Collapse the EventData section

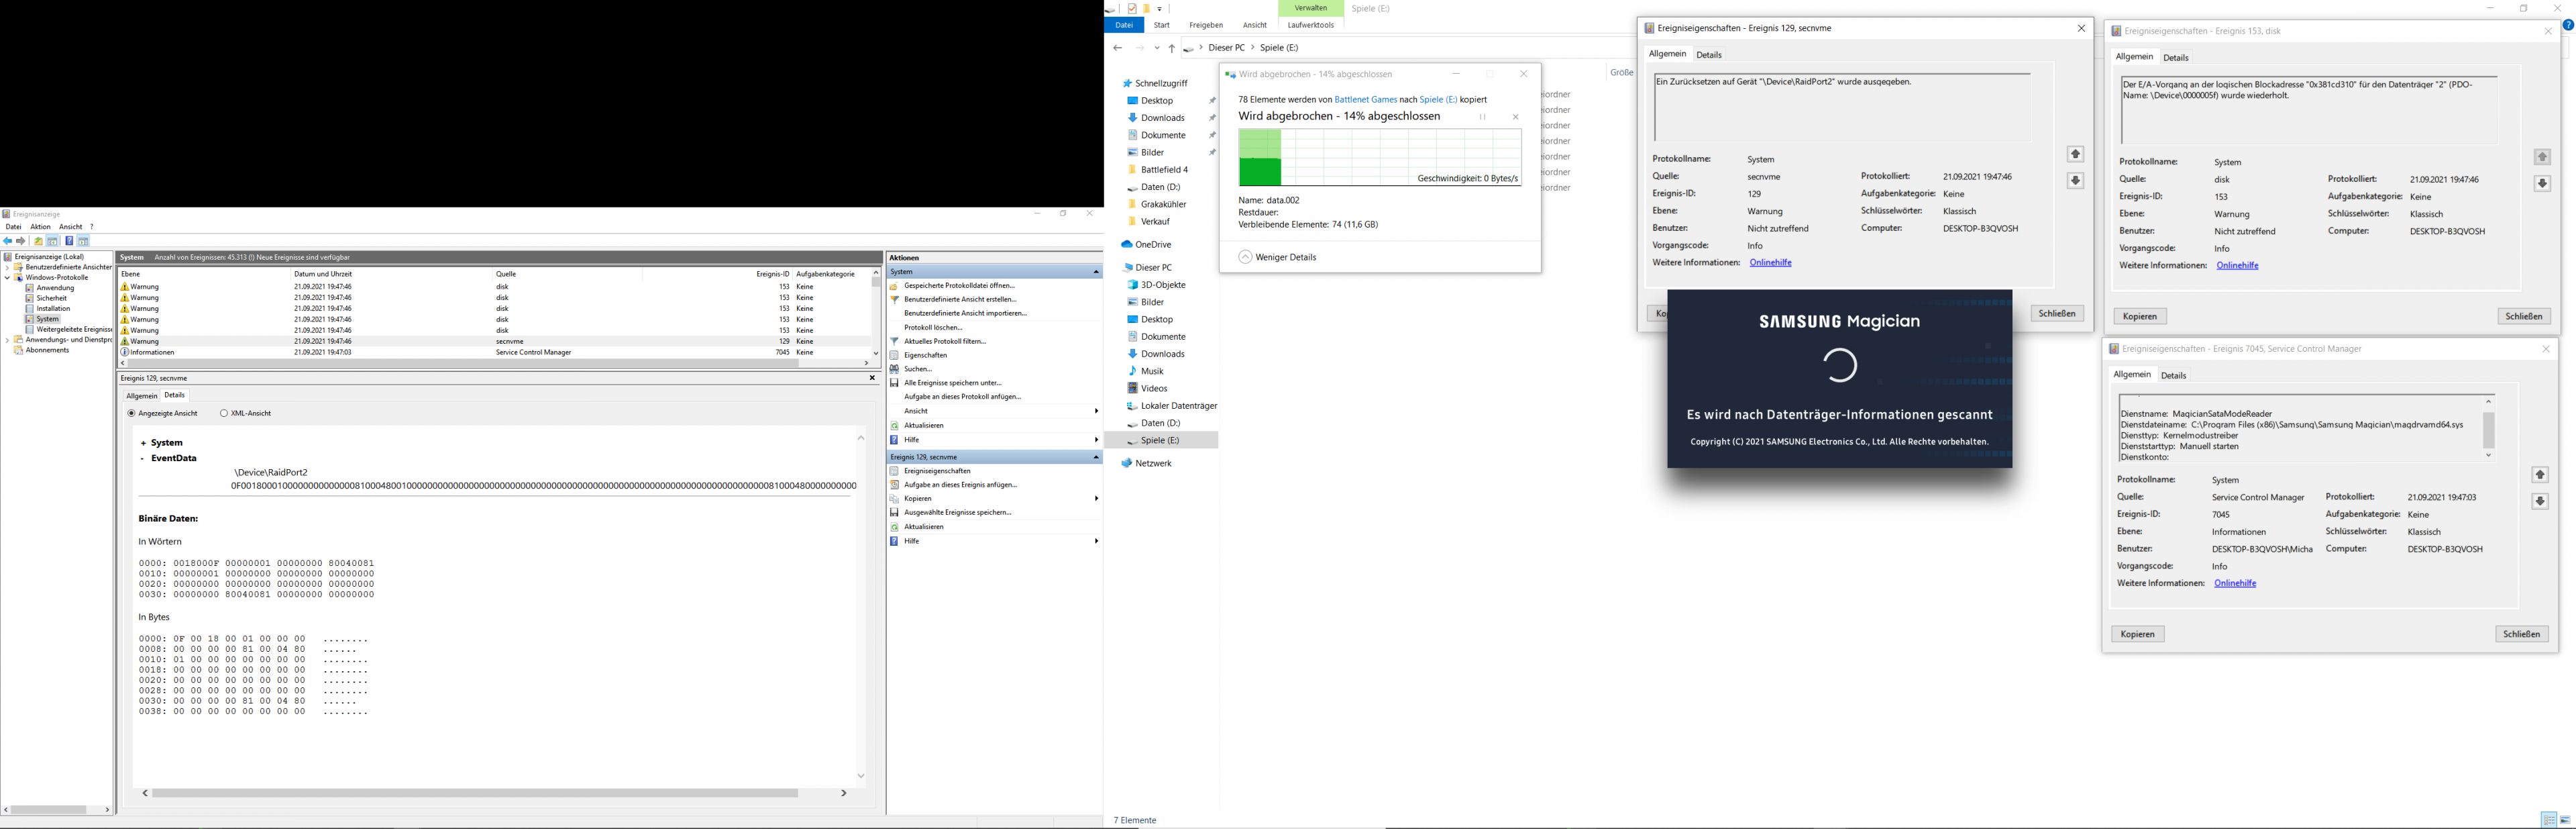pyautogui.click(x=143, y=458)
